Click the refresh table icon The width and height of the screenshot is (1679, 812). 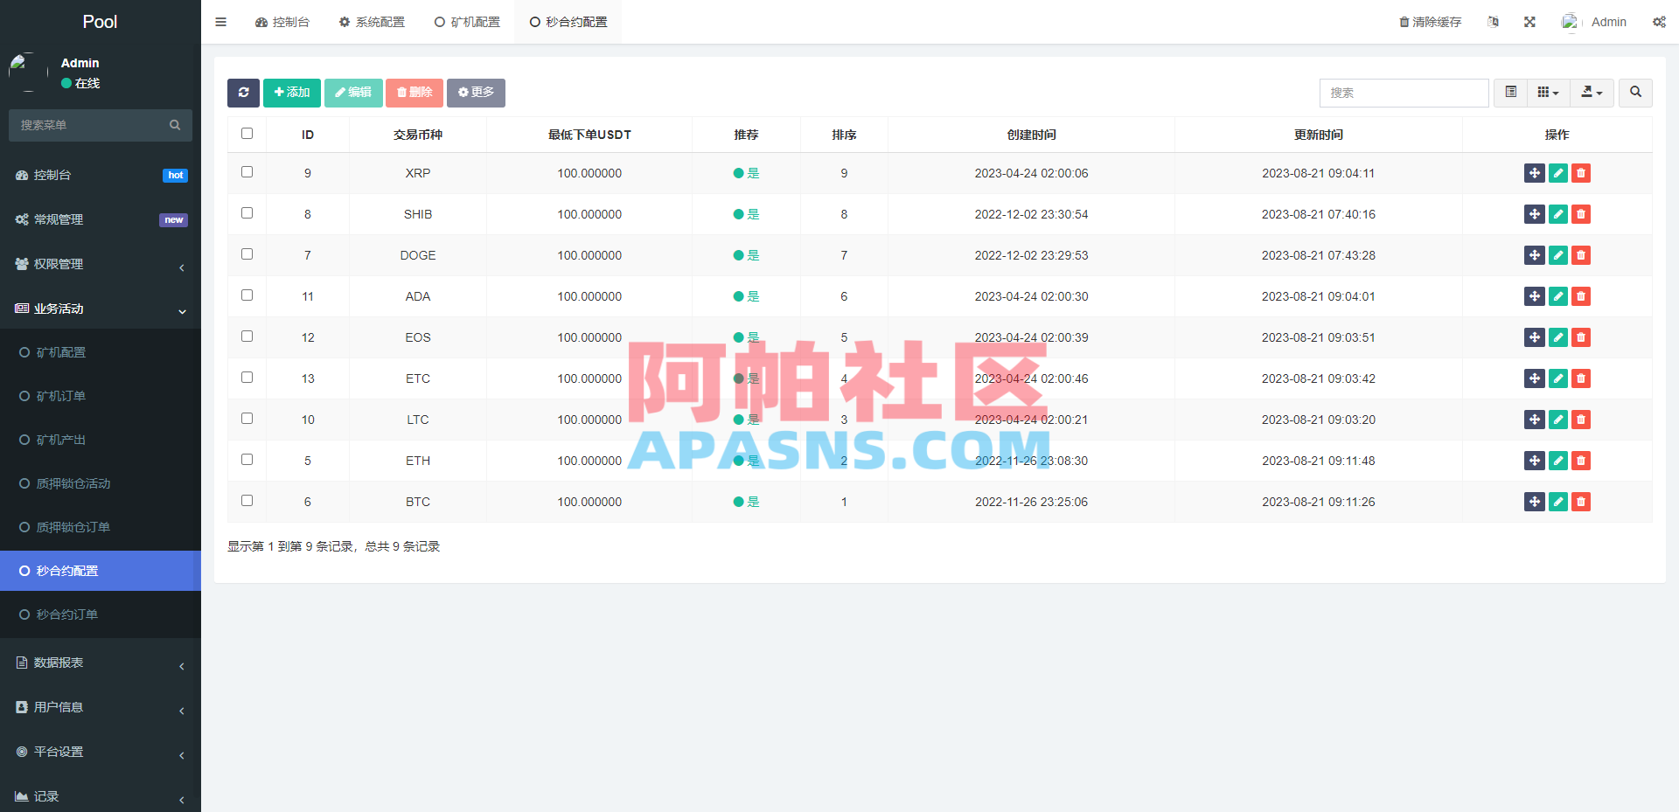point(243,93)
